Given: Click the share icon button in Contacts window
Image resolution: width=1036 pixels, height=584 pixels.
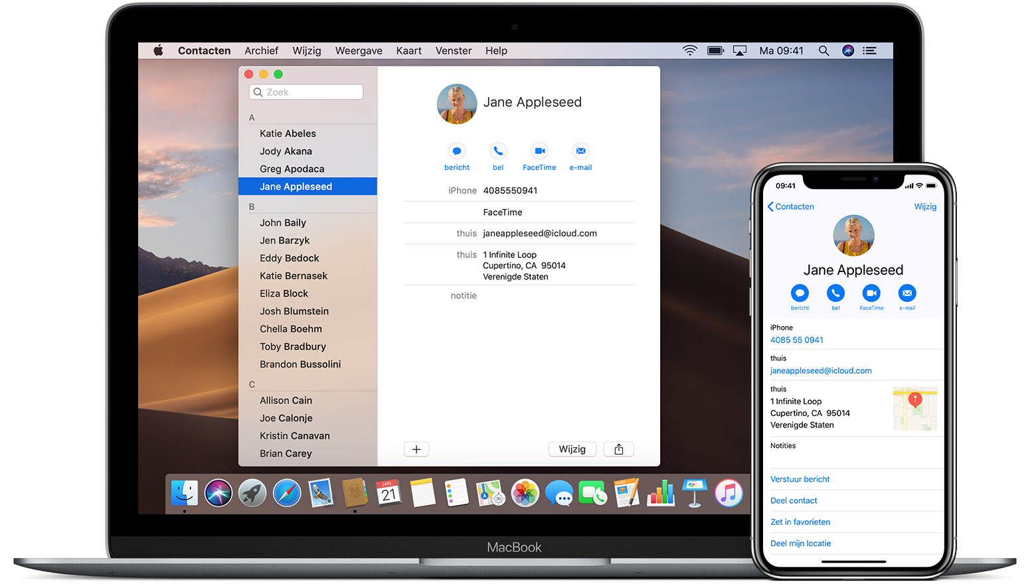Looking at the screenshot, I should (619, 449).
